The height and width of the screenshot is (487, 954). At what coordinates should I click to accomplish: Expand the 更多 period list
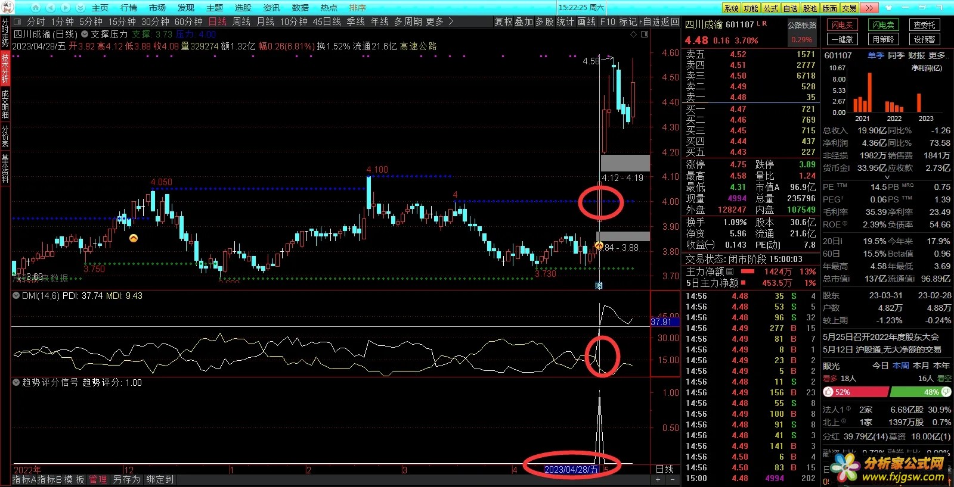(x=435, y=21)
